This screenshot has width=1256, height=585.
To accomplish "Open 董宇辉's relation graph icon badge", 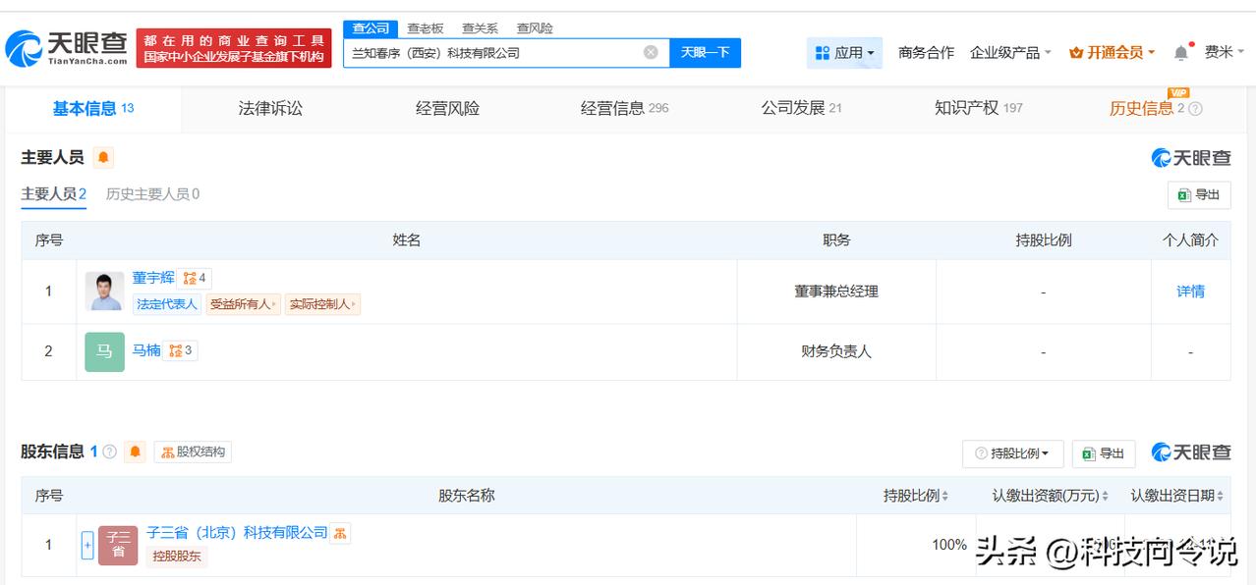I will click(195, 278).
